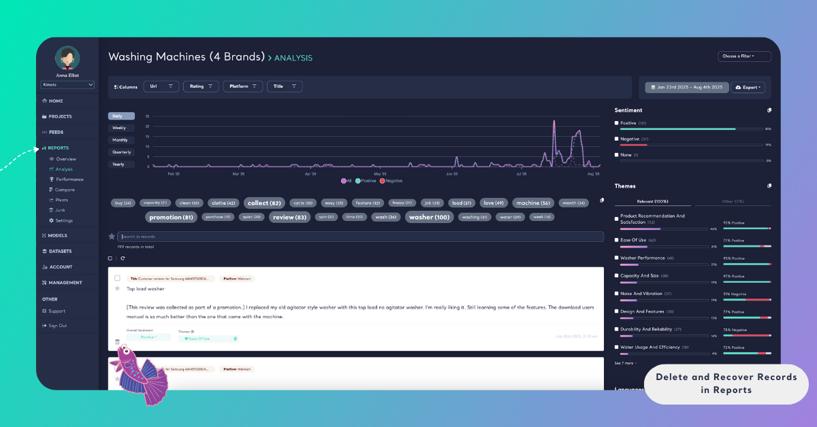Delete the Top load washer record
817x427 pixels.
[x=117, y=341]
